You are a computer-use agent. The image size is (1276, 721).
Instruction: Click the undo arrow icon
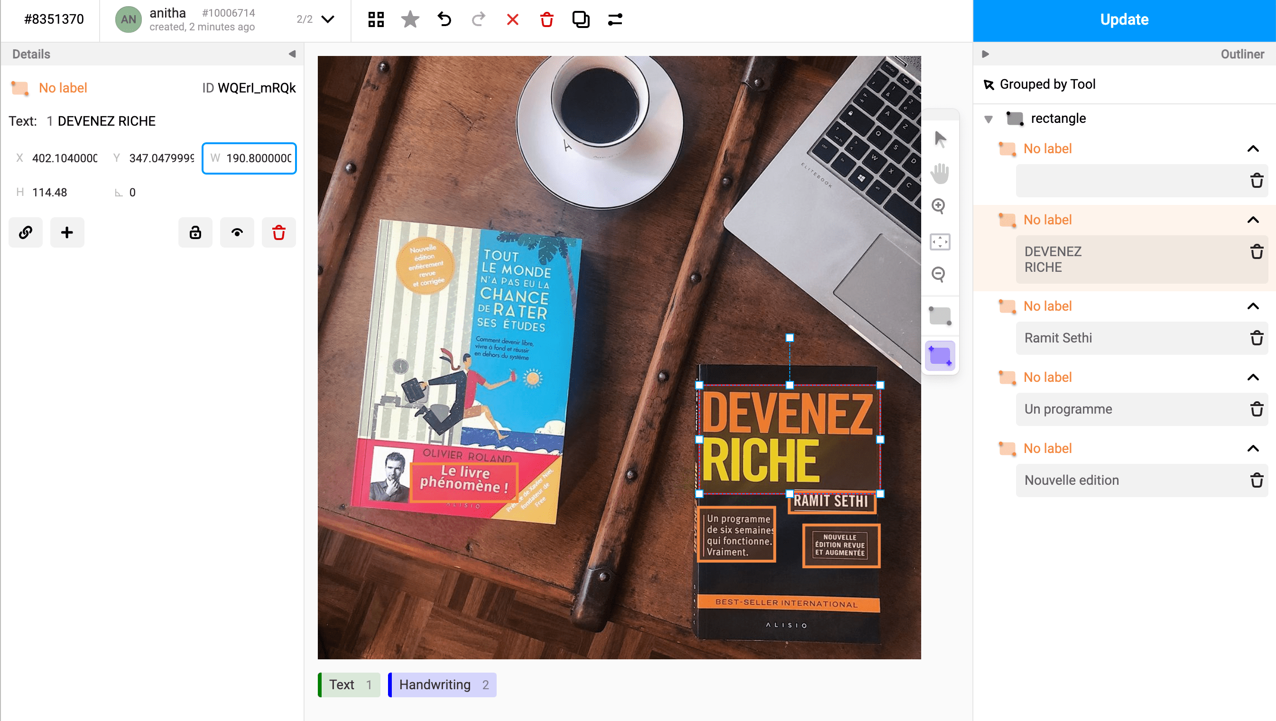[444, 19]
